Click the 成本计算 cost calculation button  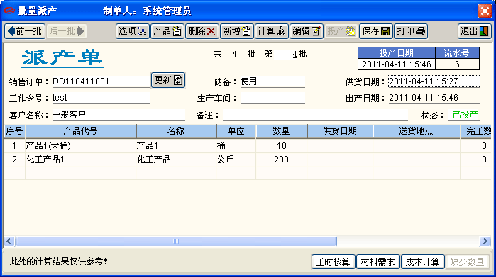pos(423,262)
